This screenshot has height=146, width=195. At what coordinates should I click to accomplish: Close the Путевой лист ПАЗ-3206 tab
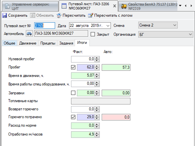(x=114, y=6)
